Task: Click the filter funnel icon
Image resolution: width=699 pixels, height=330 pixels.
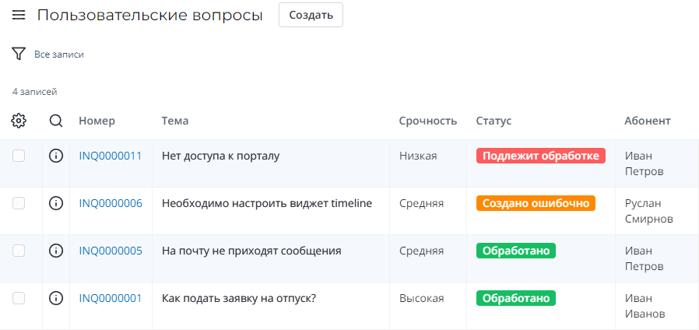Action: 19,54
